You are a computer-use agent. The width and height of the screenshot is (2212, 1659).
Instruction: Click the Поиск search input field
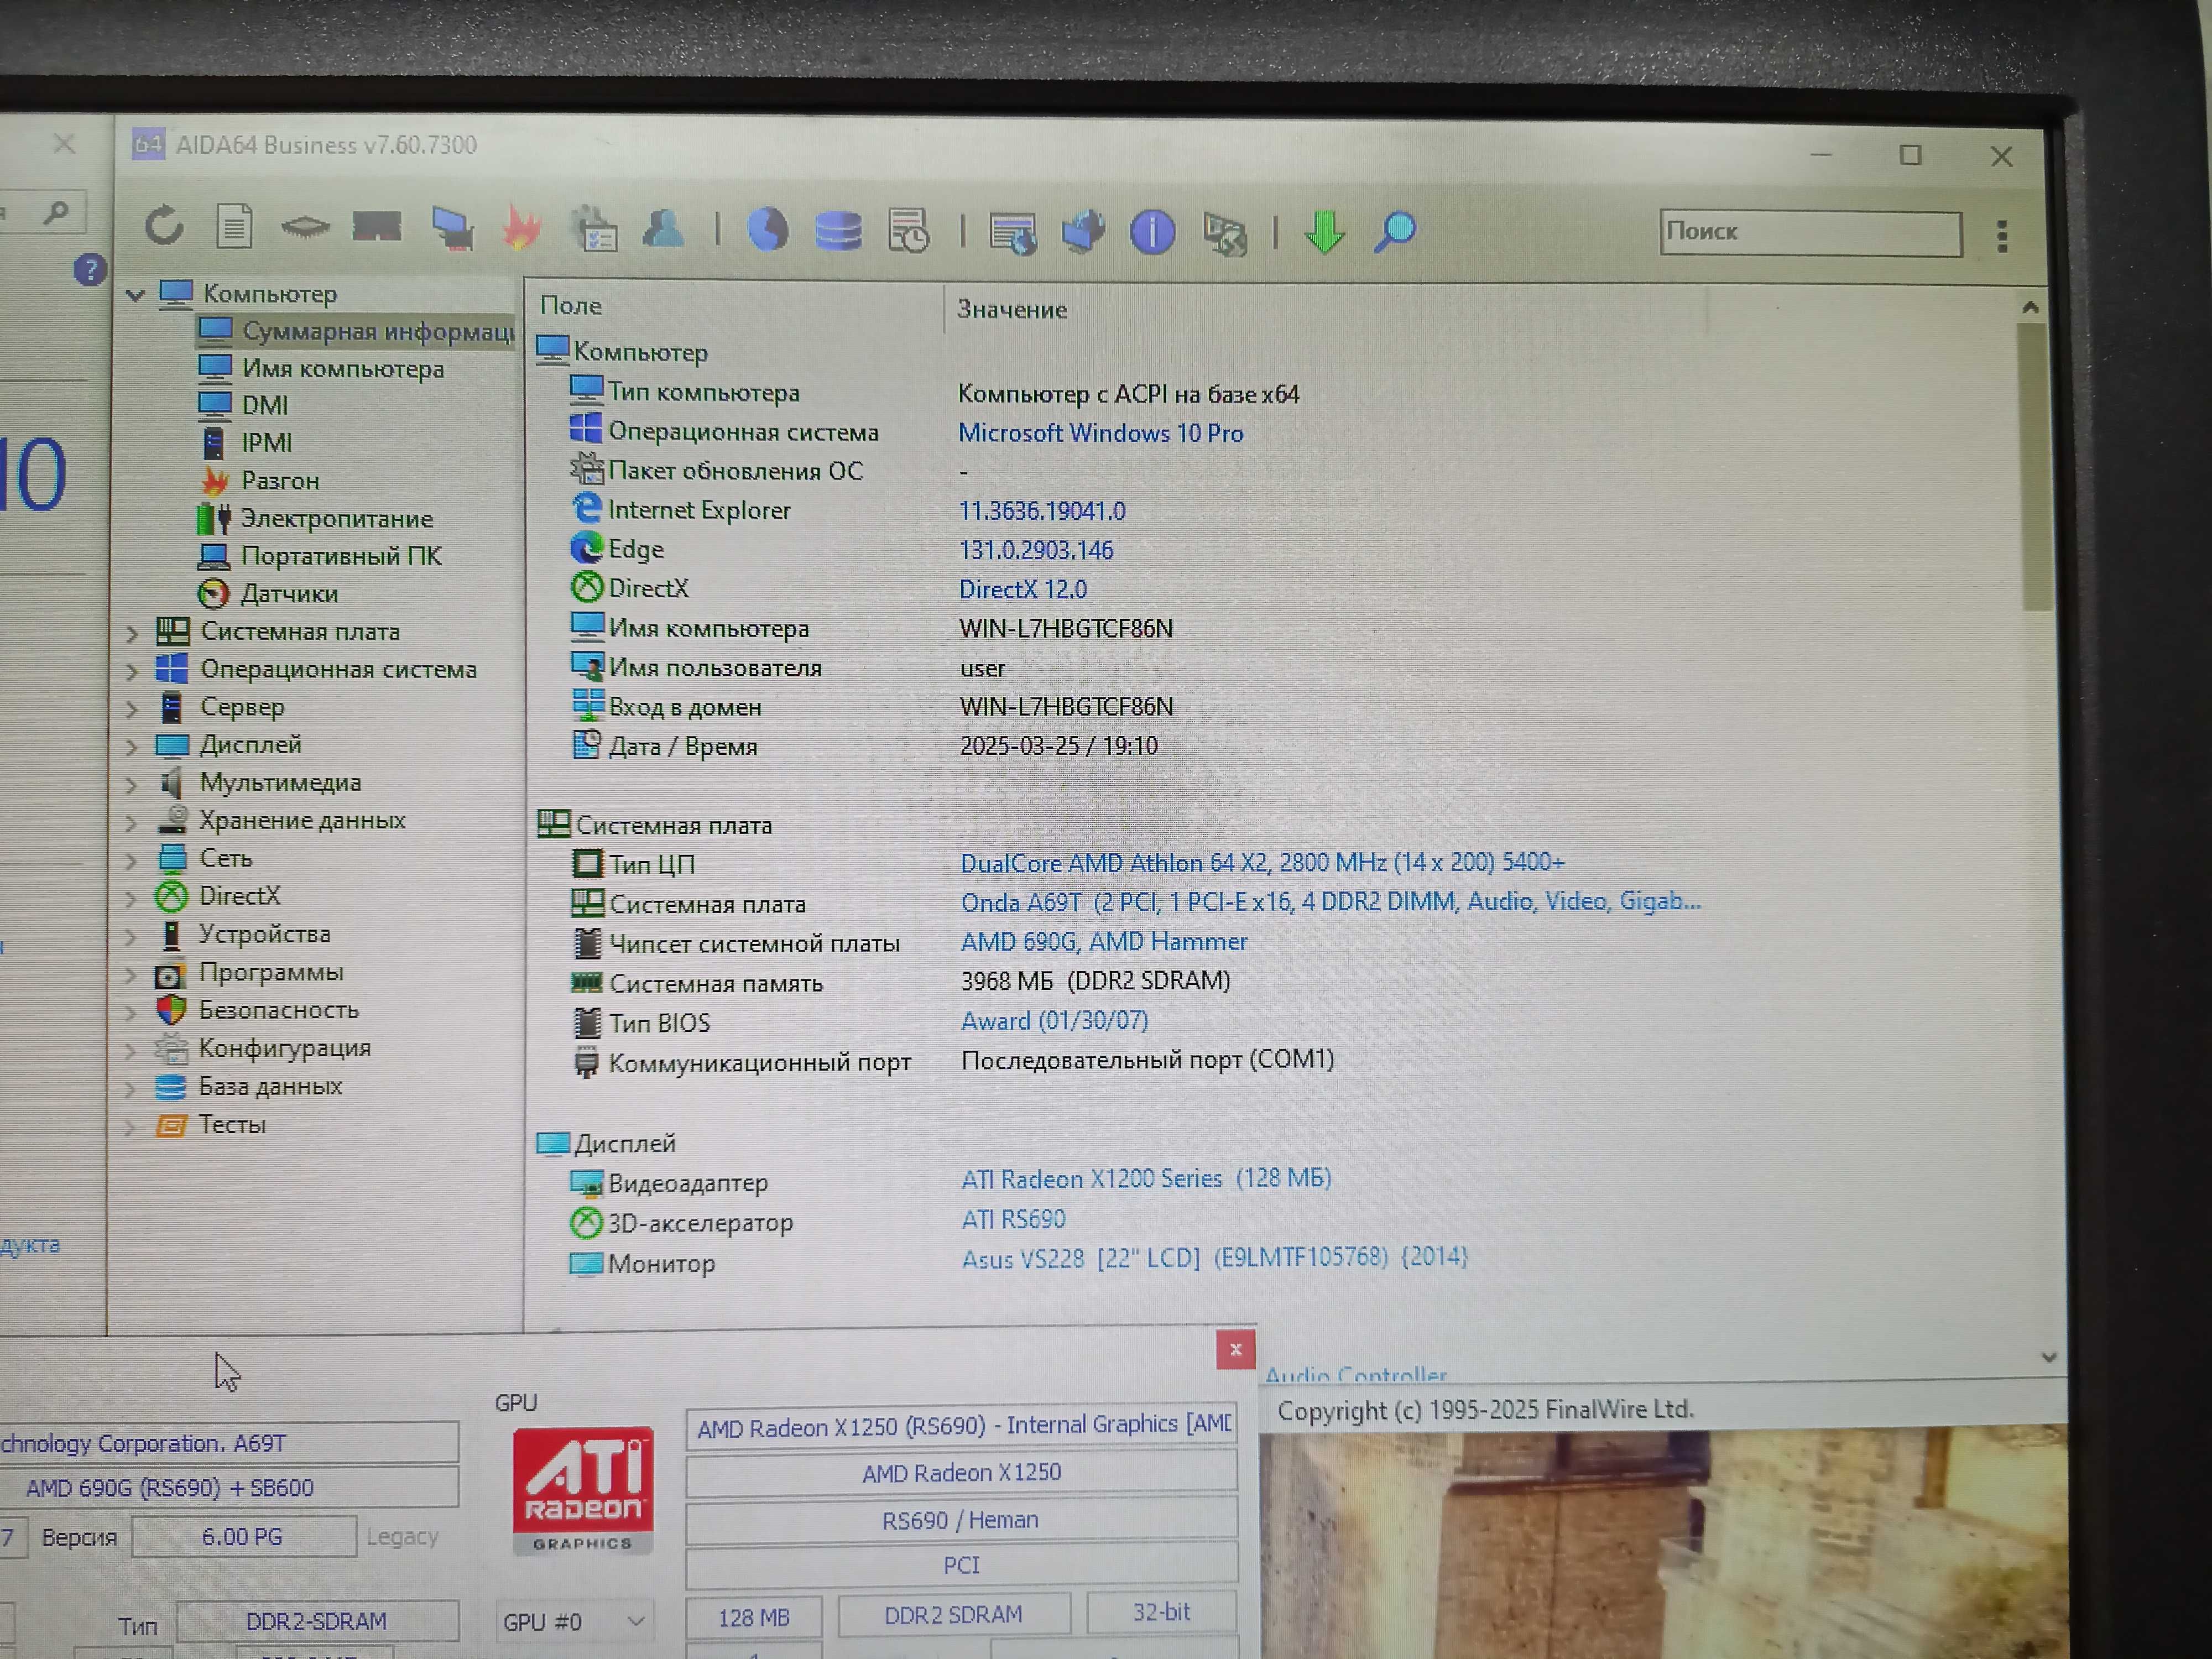pyautogui.click(x=1811, y=232)
